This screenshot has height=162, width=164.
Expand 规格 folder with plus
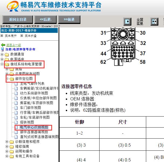coord(7,69)
